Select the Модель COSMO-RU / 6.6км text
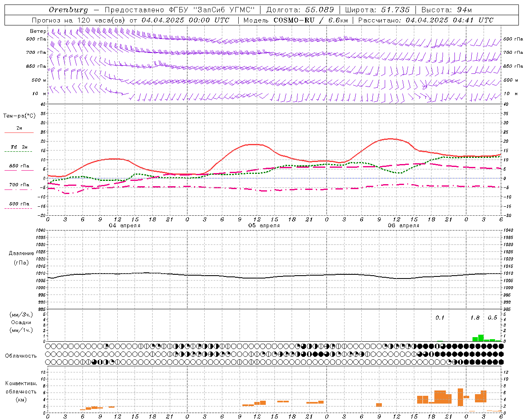525x420 pixels. click(x=295, y=20)
